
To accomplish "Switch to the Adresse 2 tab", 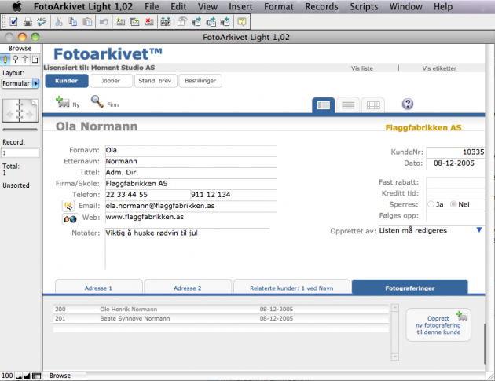I will [x=188, y=288].
